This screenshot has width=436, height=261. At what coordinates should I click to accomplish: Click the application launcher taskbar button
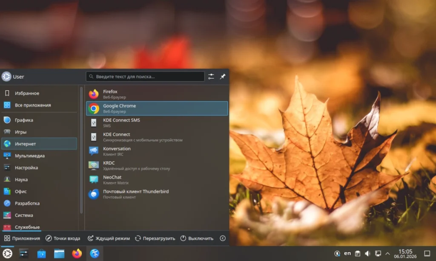click(x=7, y=253)
